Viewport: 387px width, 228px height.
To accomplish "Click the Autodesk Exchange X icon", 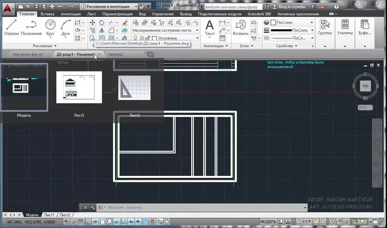I will 314,7.
